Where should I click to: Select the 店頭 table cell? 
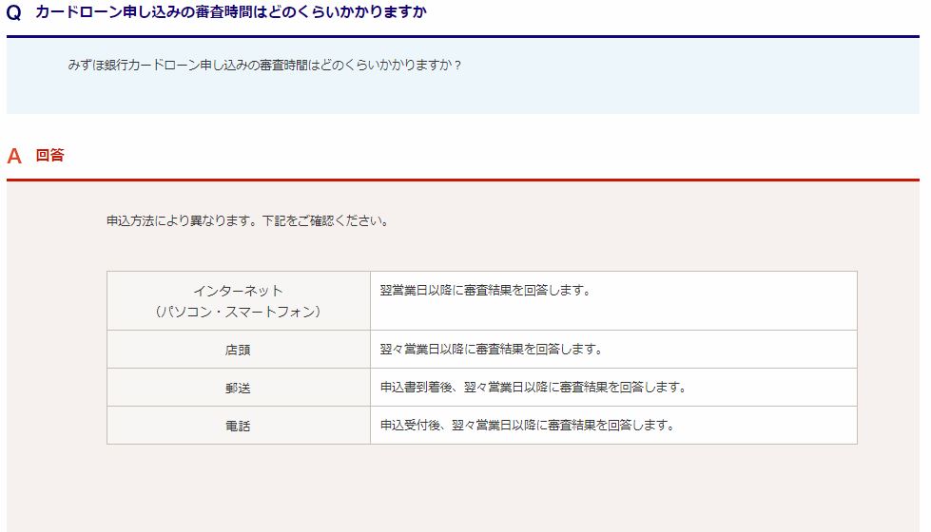click(x=238, y=350)
